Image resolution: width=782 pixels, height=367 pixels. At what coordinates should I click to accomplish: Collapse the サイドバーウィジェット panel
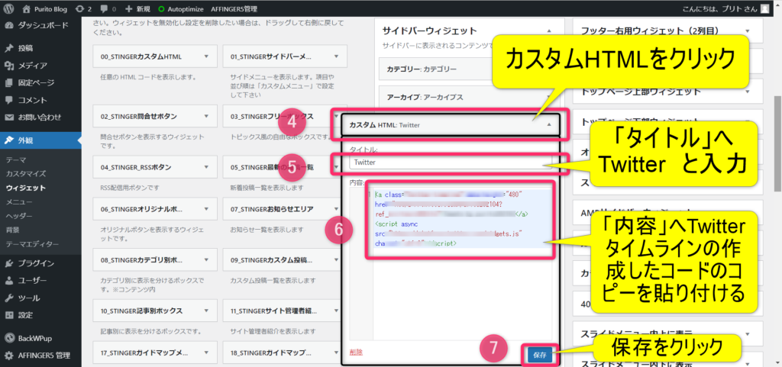pyautogui.click(x=547, y=31)
